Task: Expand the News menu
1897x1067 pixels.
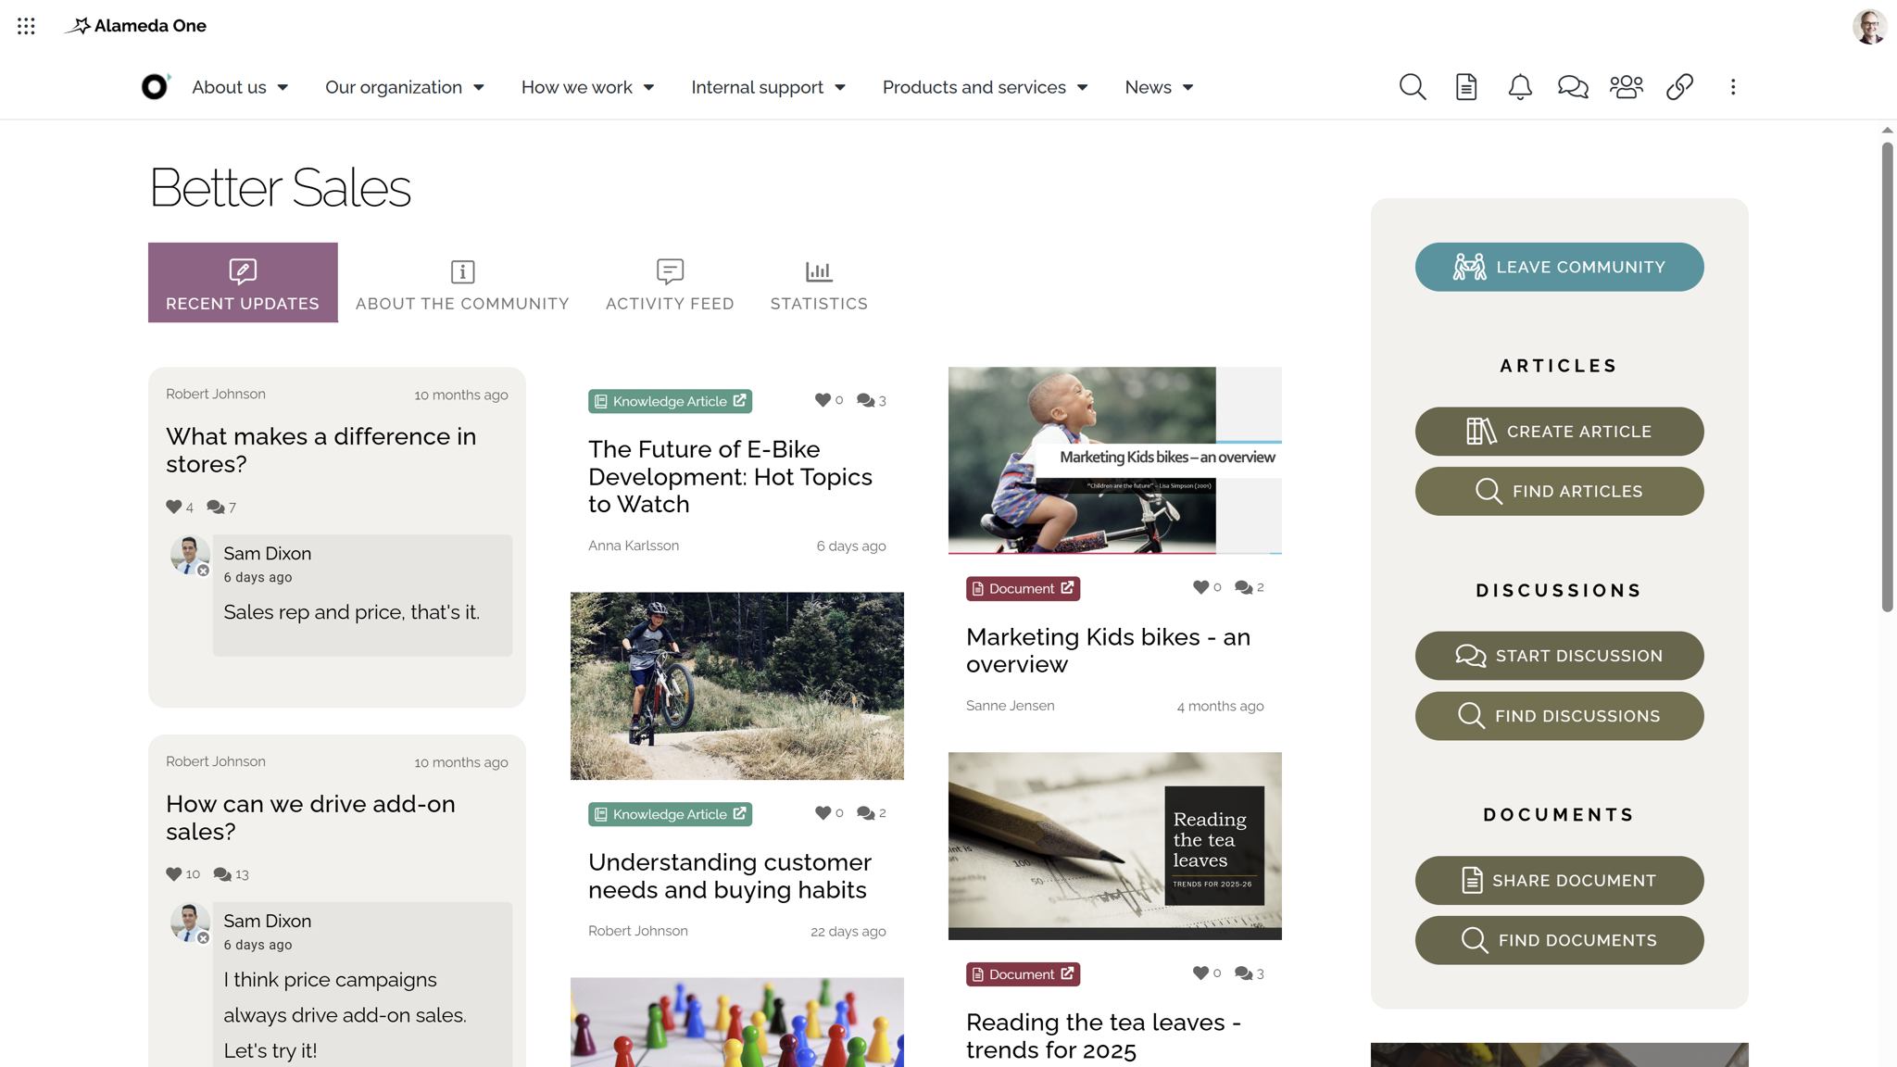Action: (1160, 87)
